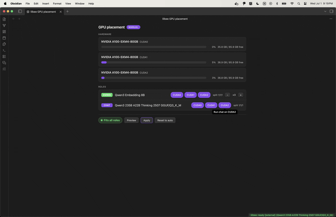Click the CUDA2 memory usage bar

coord(154,78)
